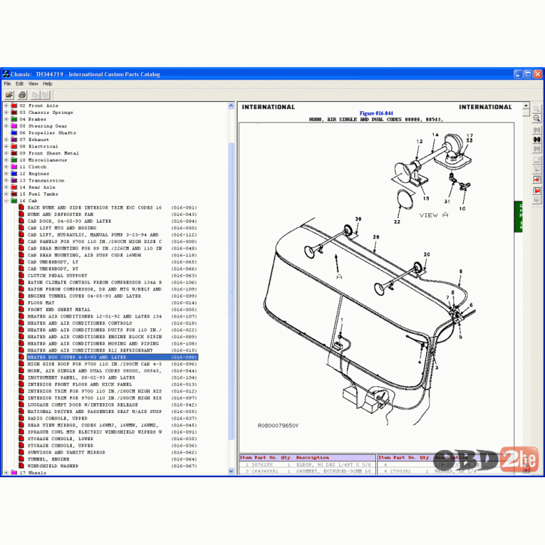
Task: Click the zoom in magnifier icon
Action: (537, 109)
